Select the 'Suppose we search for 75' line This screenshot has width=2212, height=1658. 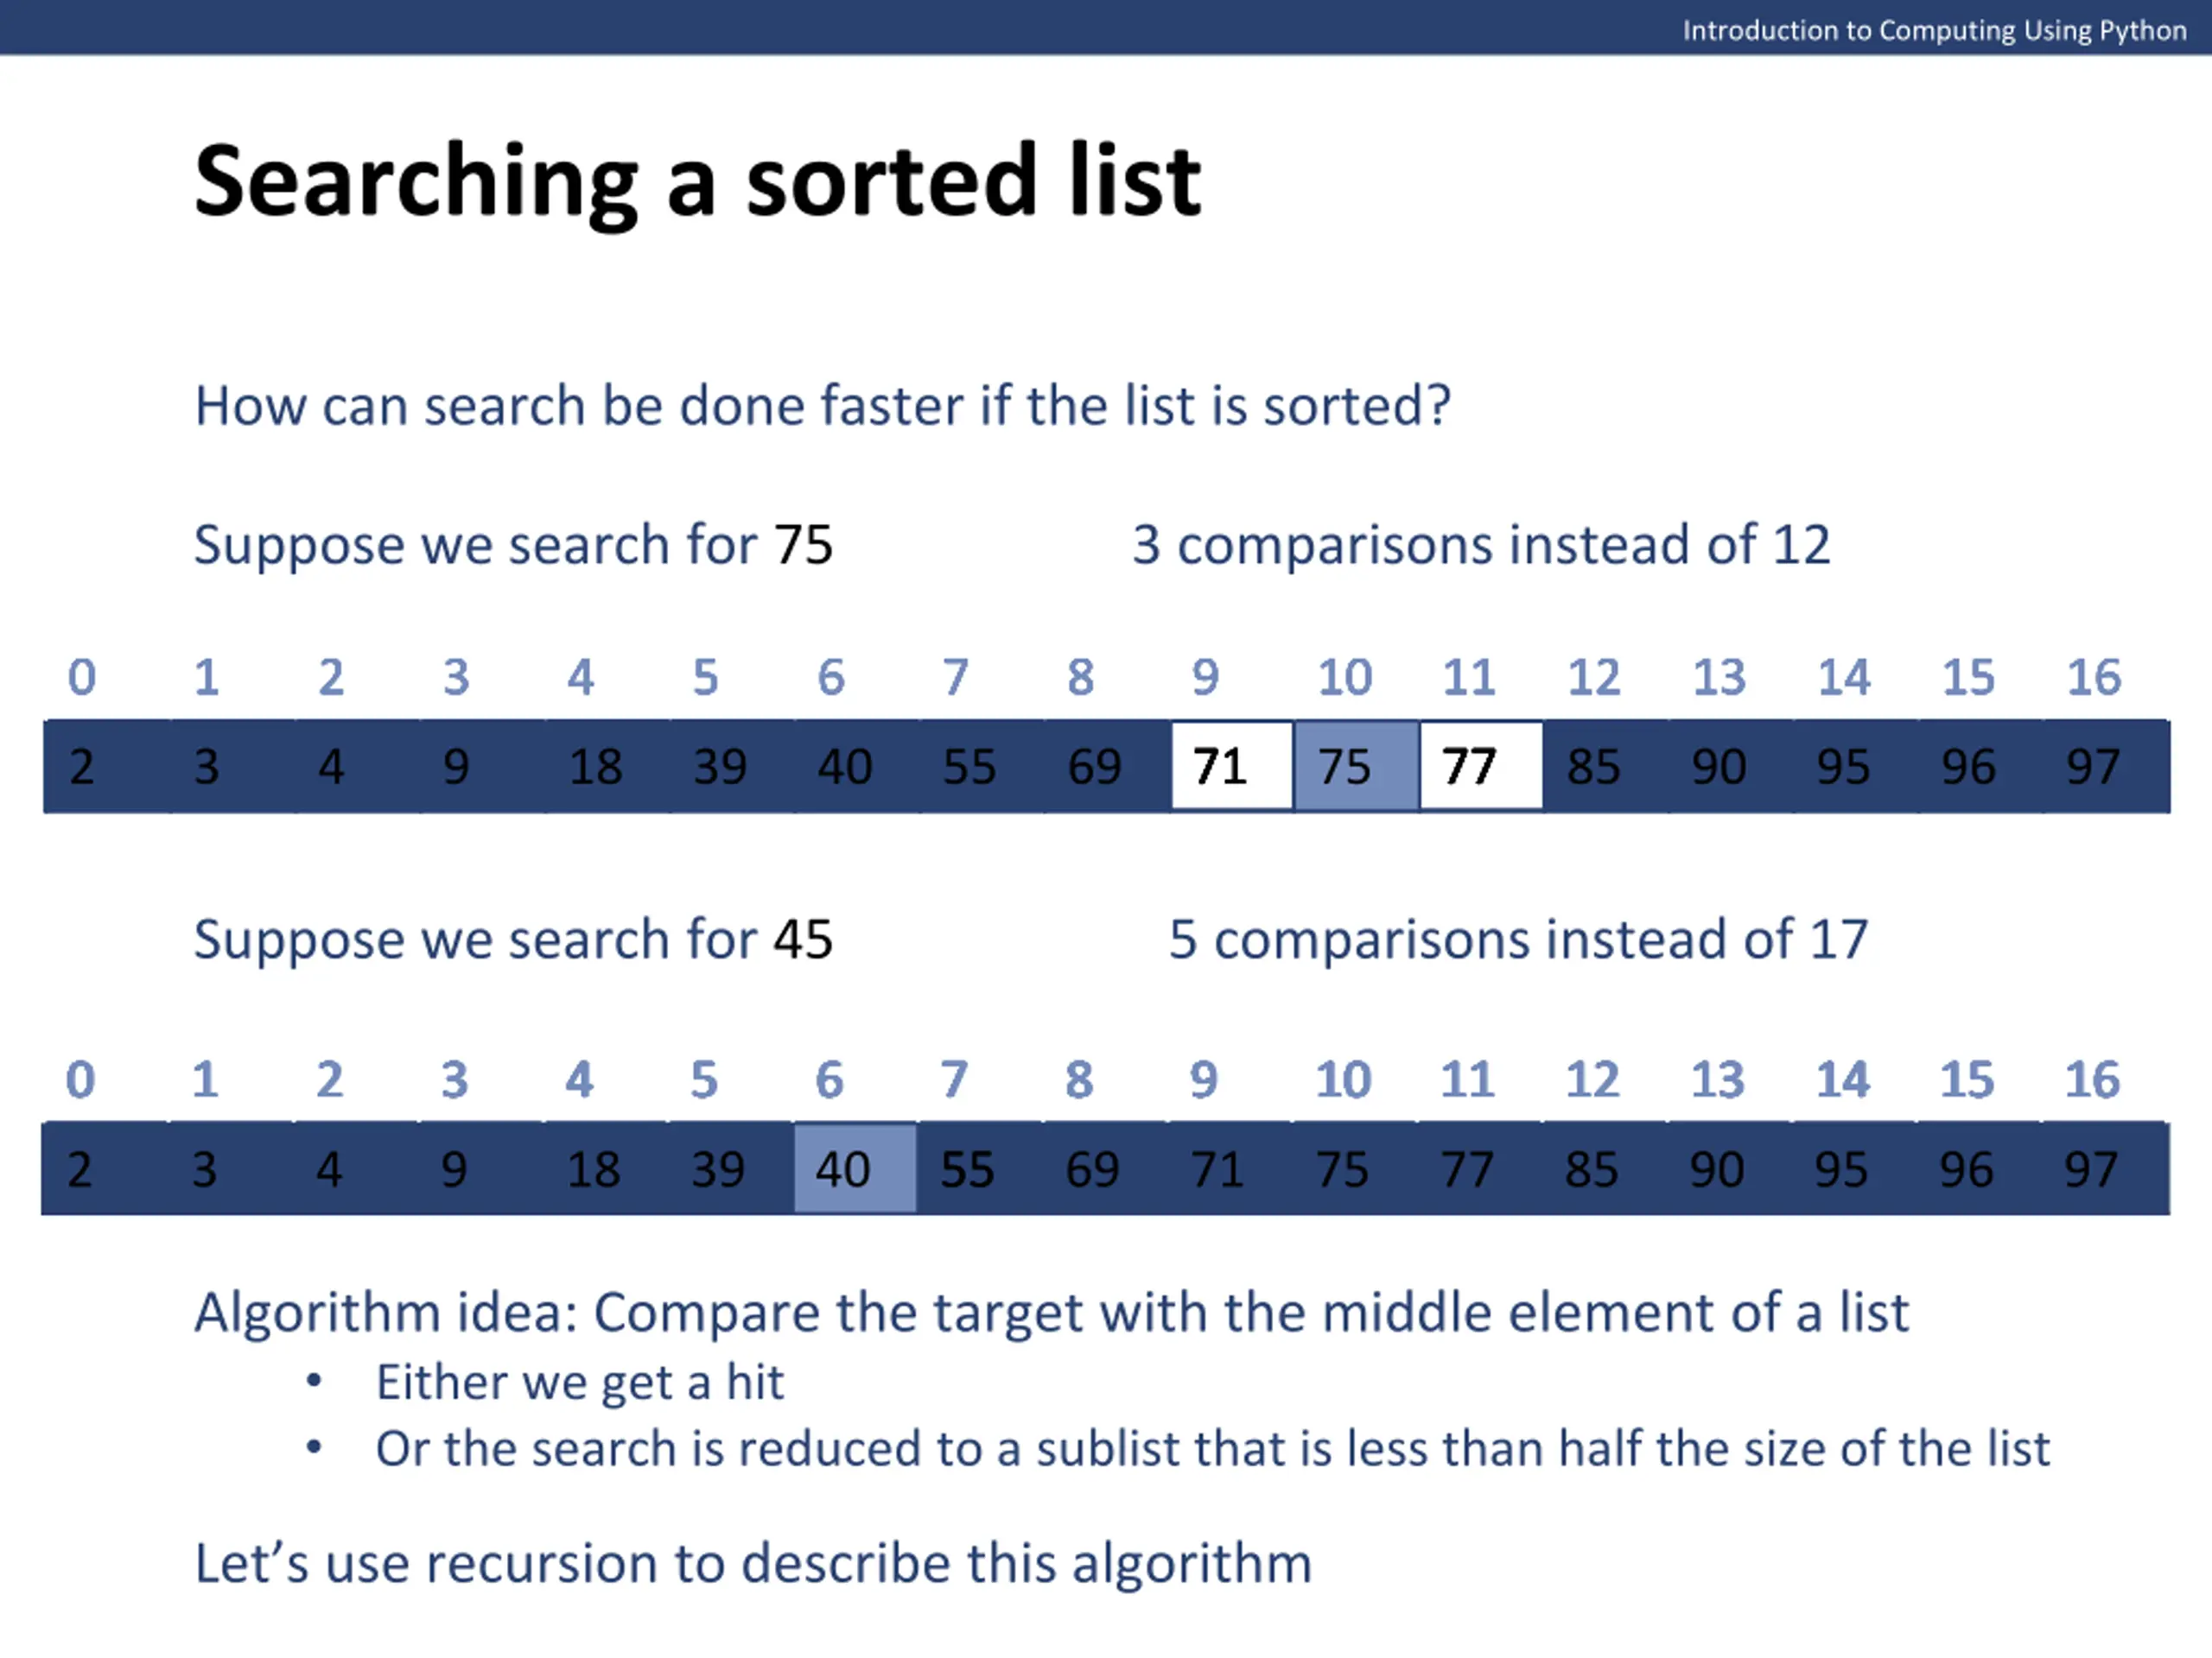click(512, 546)
